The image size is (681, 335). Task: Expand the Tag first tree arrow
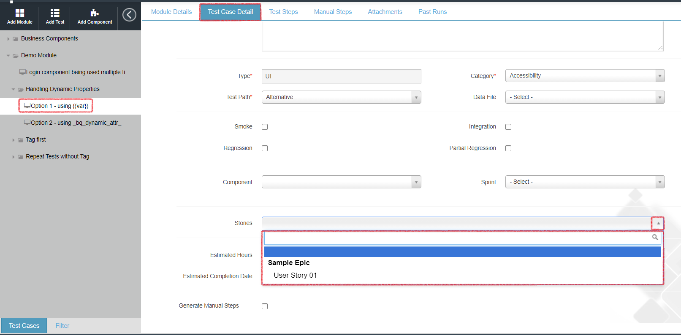coord(13,140)
